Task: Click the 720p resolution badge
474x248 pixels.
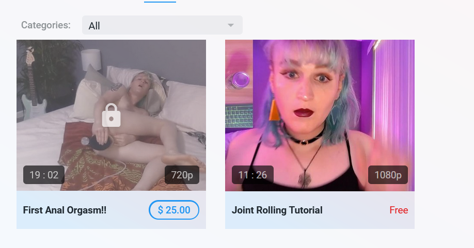Action: [x=182, y=175]
